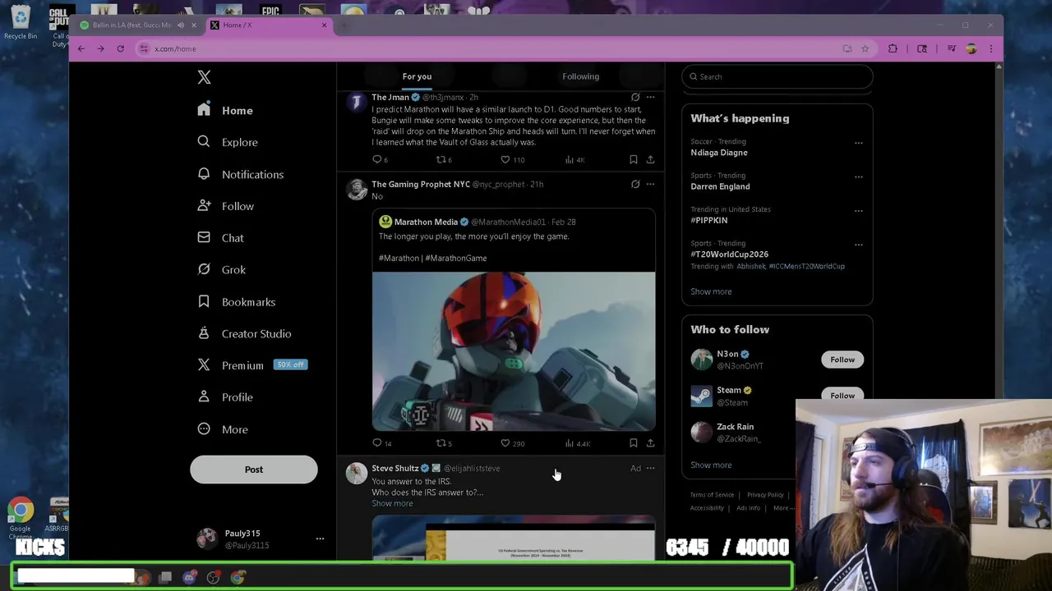Click #MarathonGame hashtag in quoted post

[456, 258]
